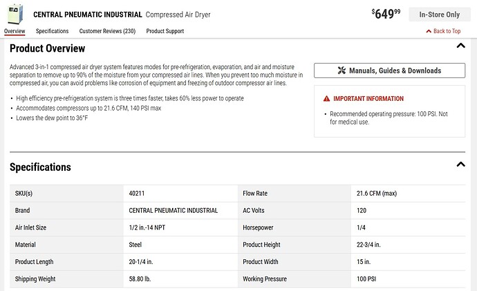Collapse the Product Overview section chevron
Screen dimensions: 477x291
[461, 46]
